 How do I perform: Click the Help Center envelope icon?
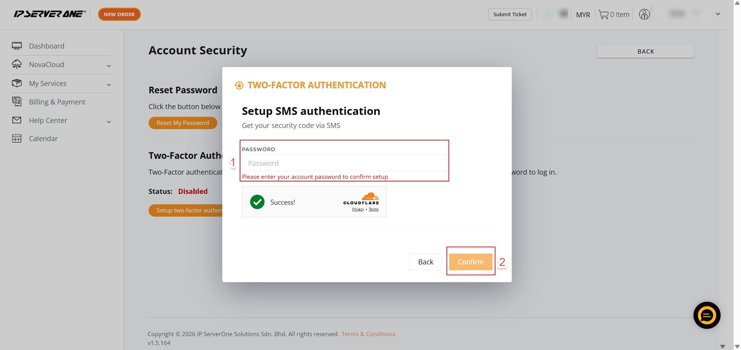click(x=17, y=120)
